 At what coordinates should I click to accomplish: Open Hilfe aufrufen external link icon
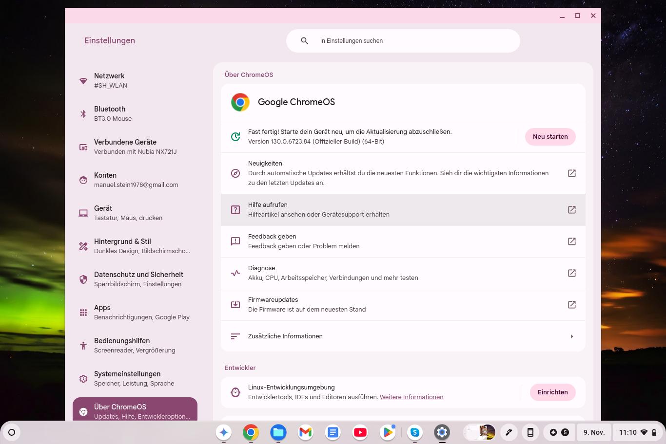pos(572,210)
